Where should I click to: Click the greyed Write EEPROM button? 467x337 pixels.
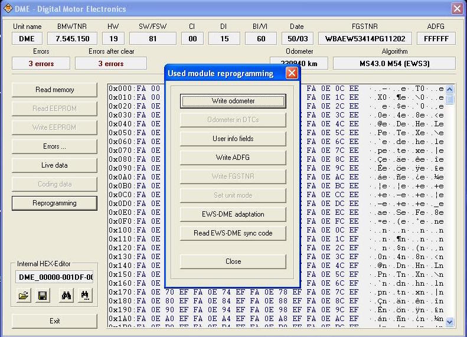(54, 127)
